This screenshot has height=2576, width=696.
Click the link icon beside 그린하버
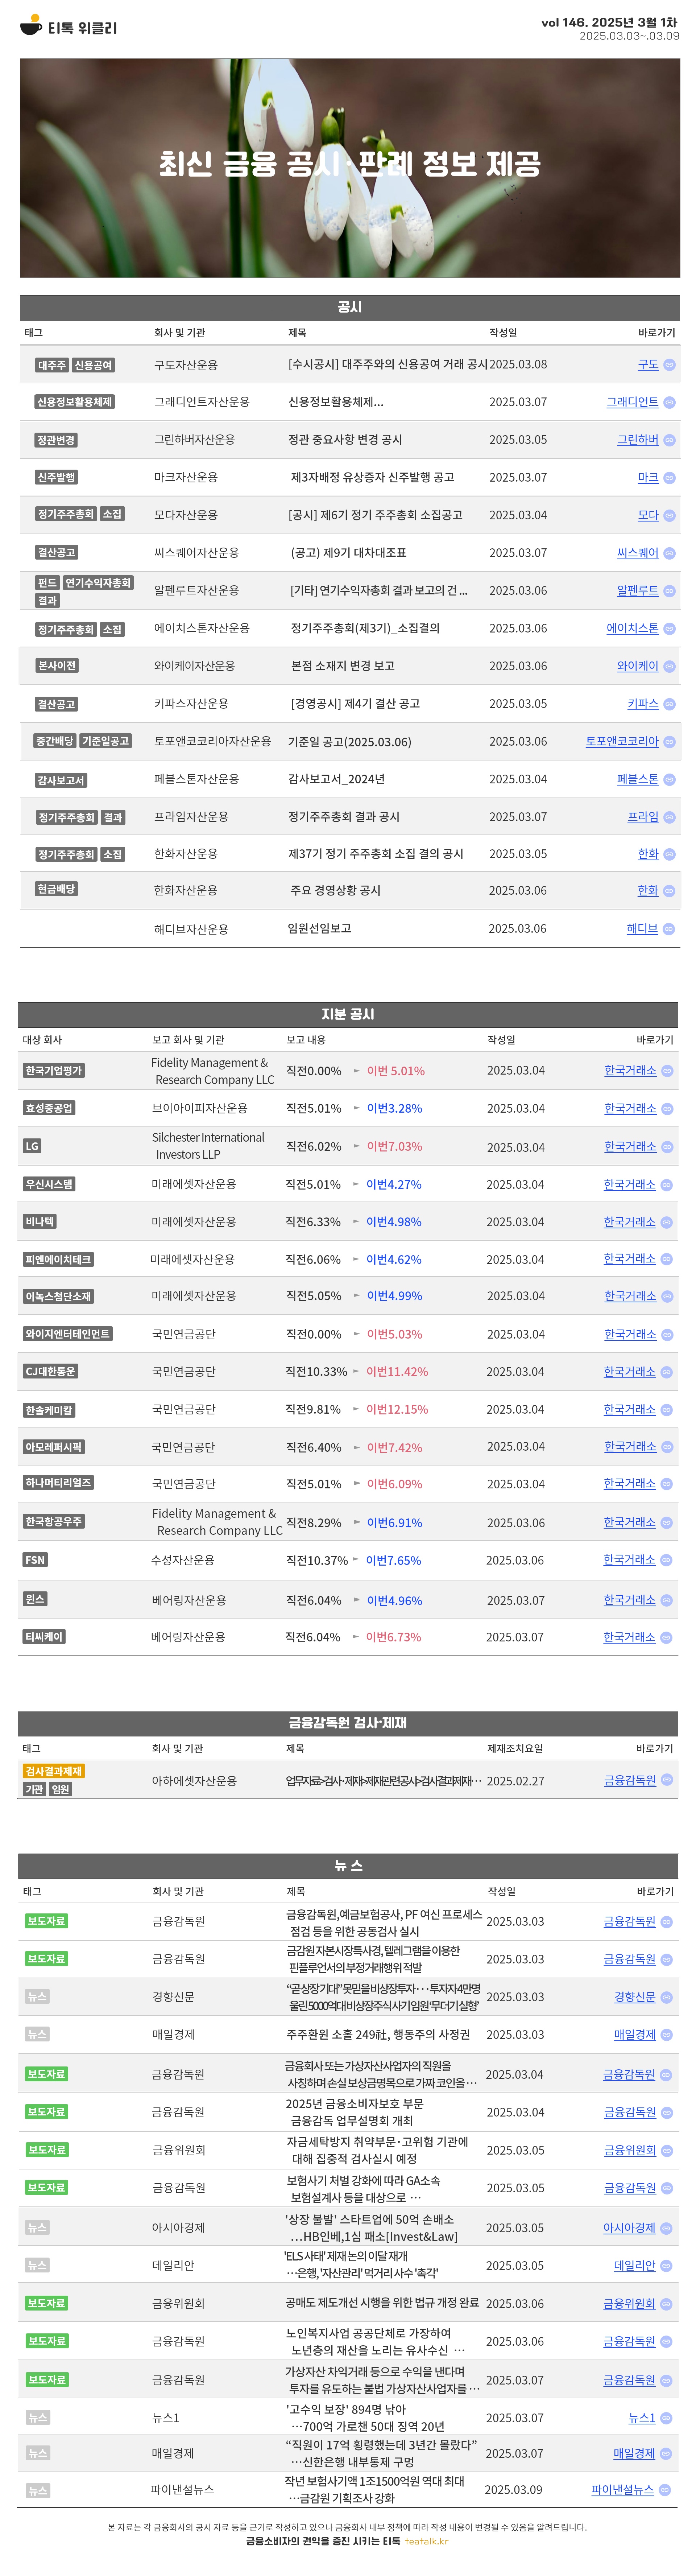pyautogui.click(x=669, y=440)
